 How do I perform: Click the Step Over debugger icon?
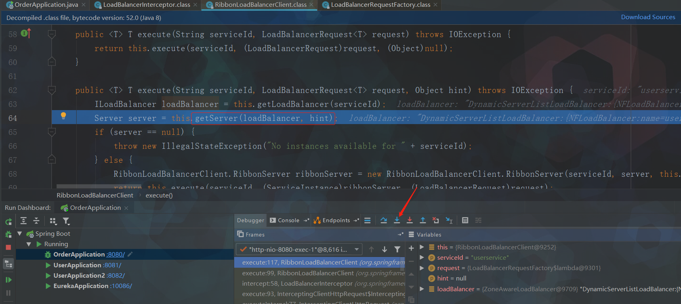384,220
